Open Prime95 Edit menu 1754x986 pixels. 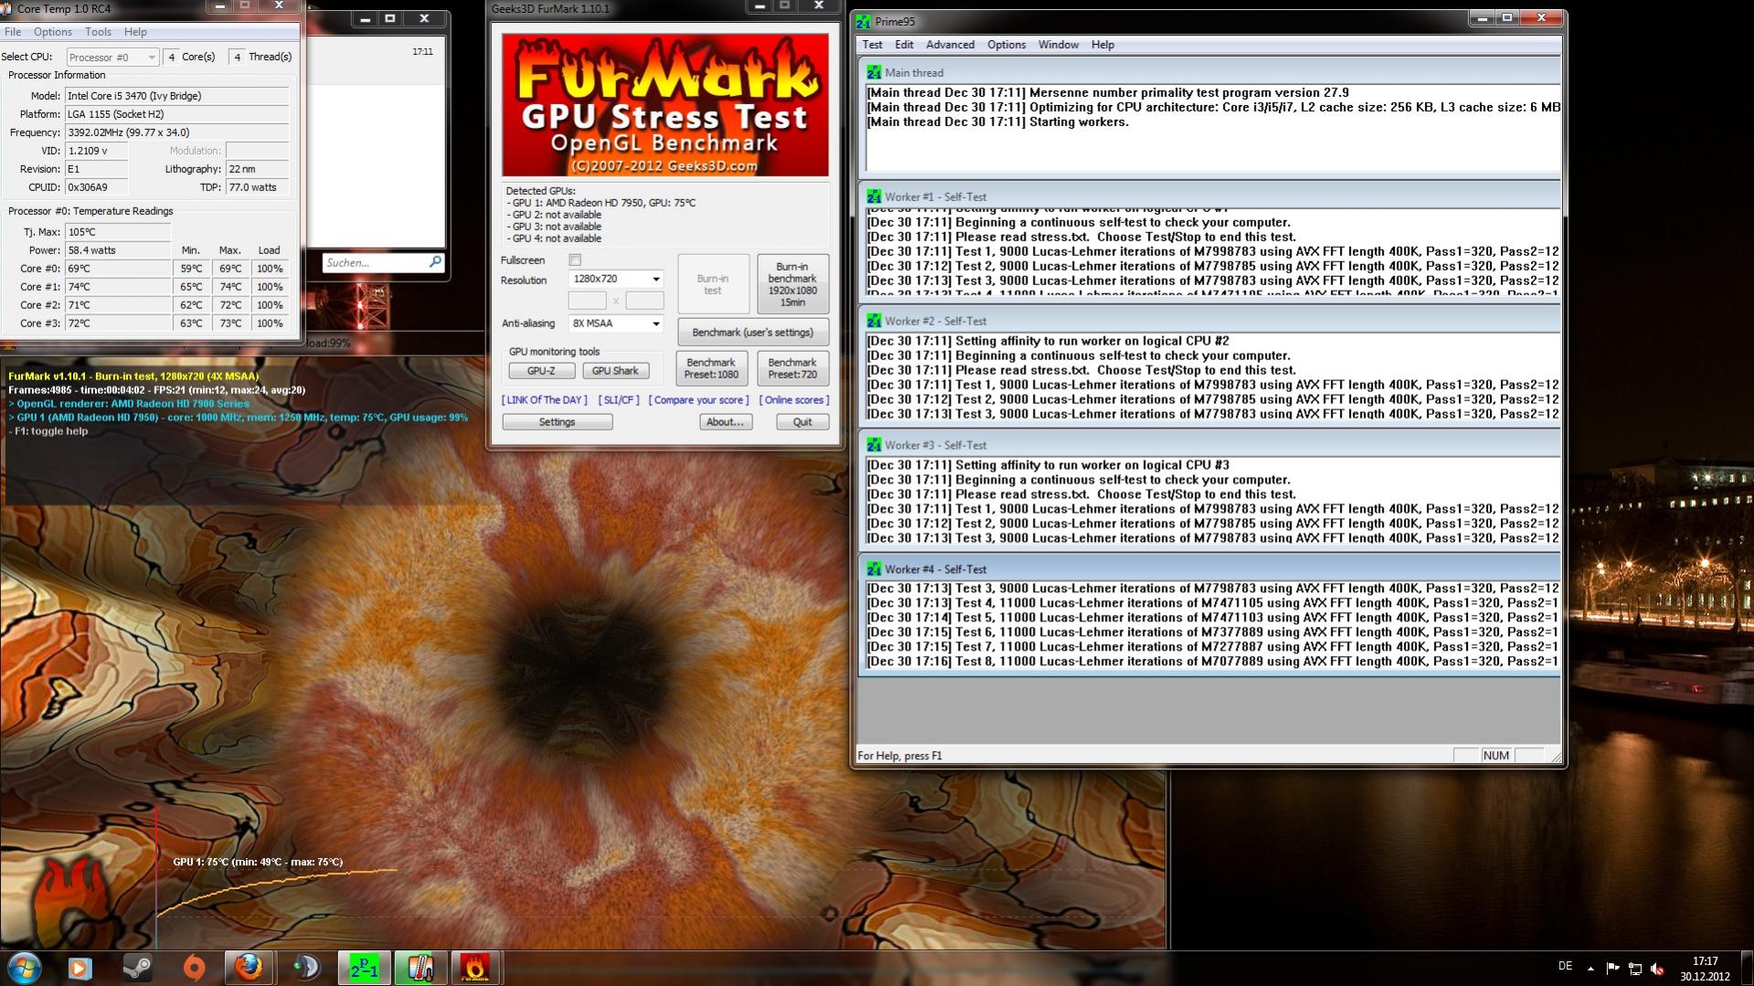tap(904, 45)
